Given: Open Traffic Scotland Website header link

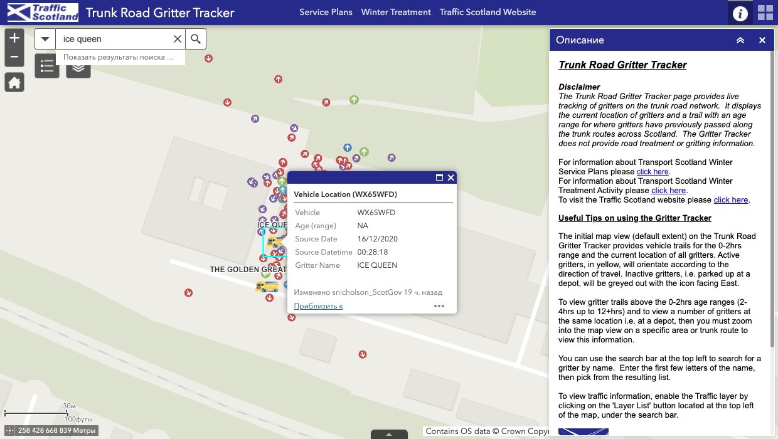Looking at the screenshot, I should coord(488,12).
